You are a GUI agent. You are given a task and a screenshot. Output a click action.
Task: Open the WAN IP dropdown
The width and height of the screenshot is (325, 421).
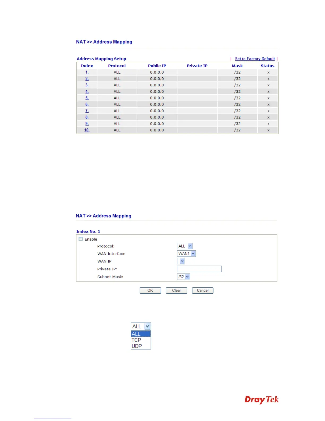(181, 261)
